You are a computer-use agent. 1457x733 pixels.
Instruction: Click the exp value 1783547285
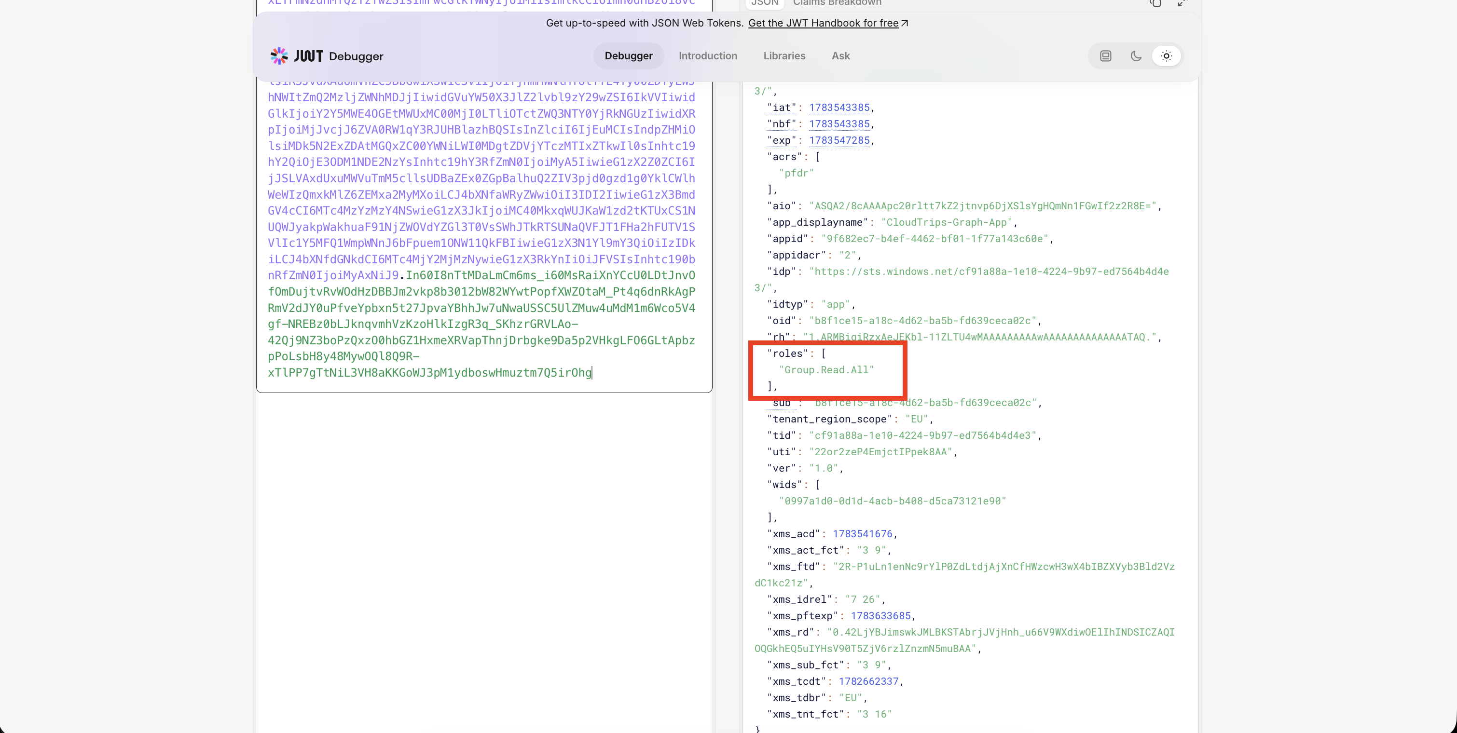[839, 140]
